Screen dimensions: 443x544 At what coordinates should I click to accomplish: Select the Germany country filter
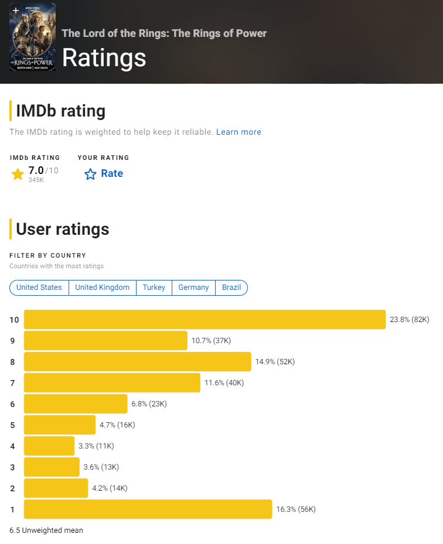(x=194, y=288)
